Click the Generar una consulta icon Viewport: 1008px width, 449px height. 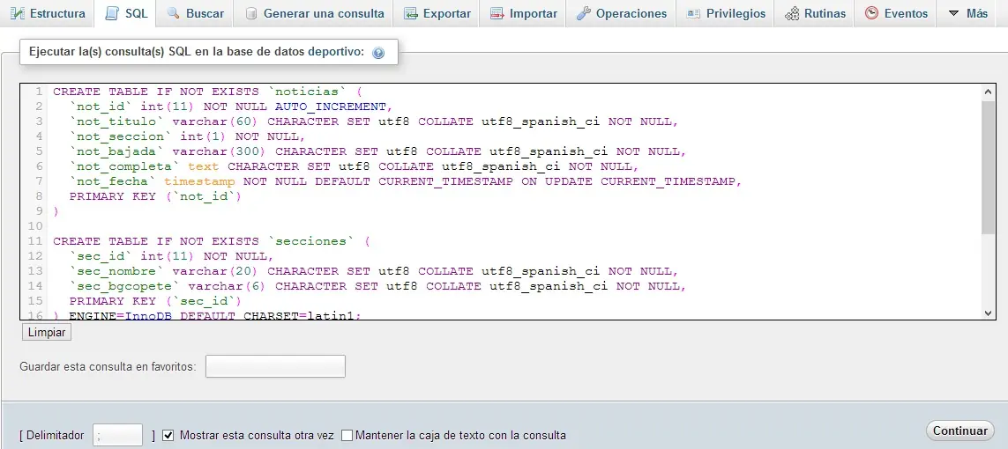(x=251, y=13)
